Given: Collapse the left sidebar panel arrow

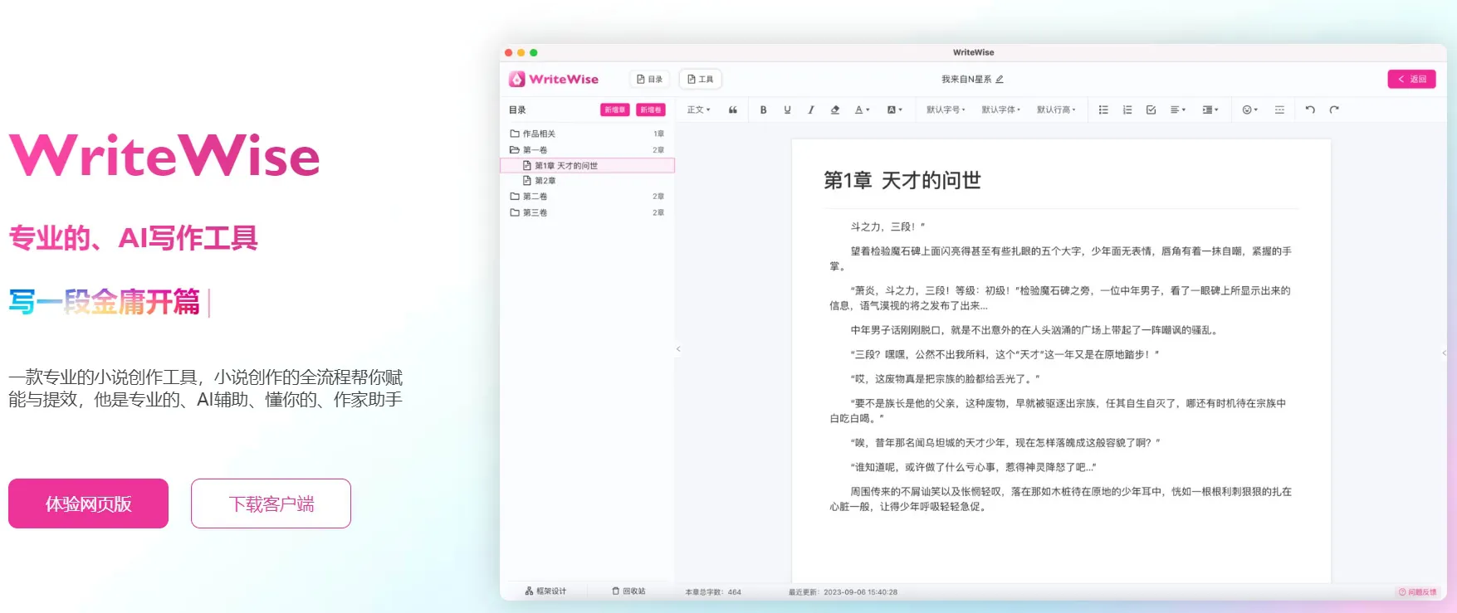Looking at the screenshot, I should point(678,349).
